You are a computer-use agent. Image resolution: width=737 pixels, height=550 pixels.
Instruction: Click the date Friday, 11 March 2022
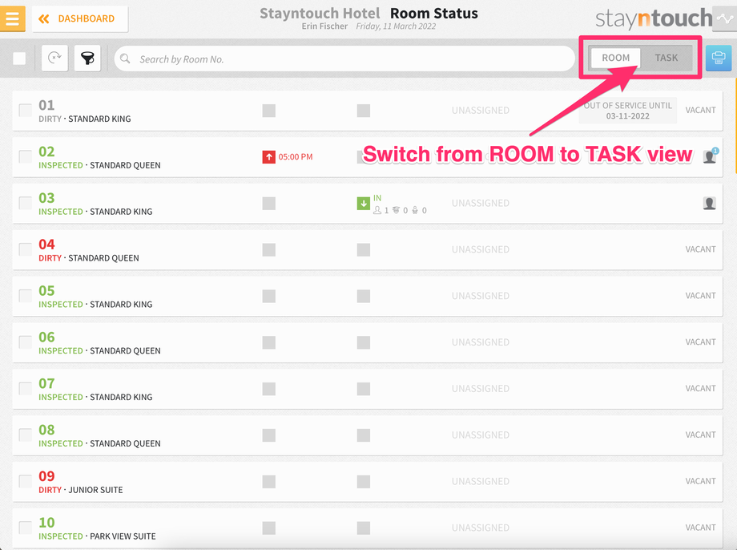tap(396, 26)
